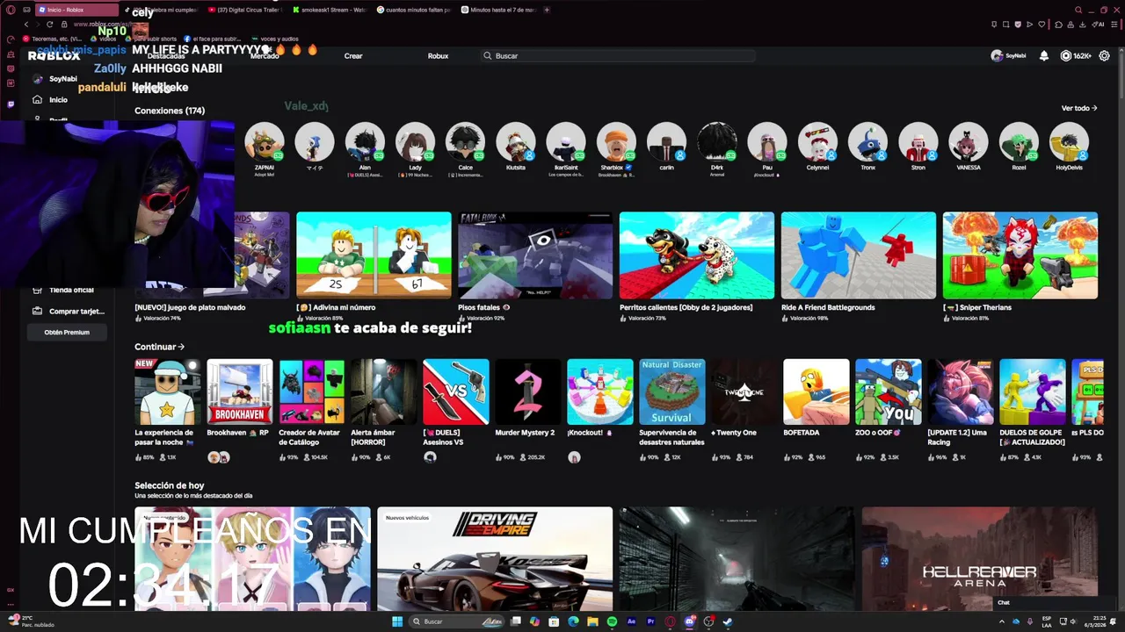The height and width of the screenshot is (632, 1125).
Task: Open the Conexiones (174) heading link
Action: coord(170,111)
